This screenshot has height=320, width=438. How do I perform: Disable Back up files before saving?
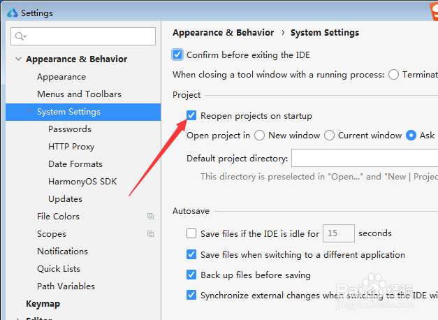(191, 275)
